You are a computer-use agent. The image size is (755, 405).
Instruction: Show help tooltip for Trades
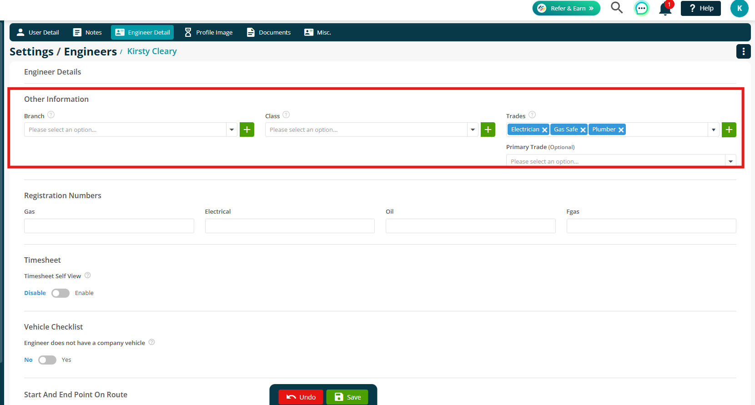(532, 115)
